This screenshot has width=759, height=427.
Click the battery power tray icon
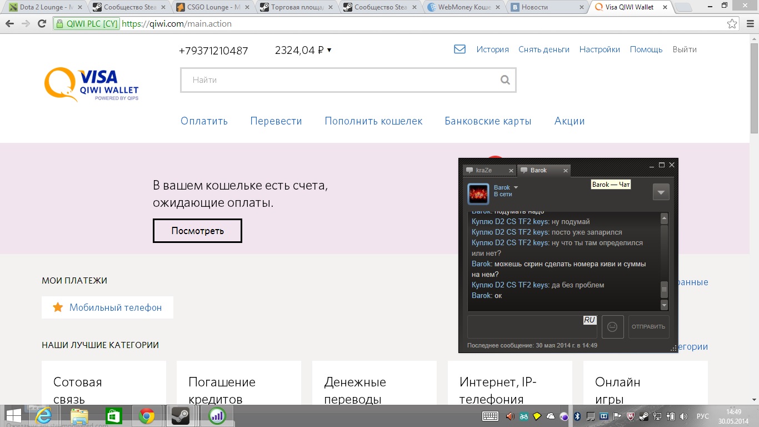coord(671,416)
